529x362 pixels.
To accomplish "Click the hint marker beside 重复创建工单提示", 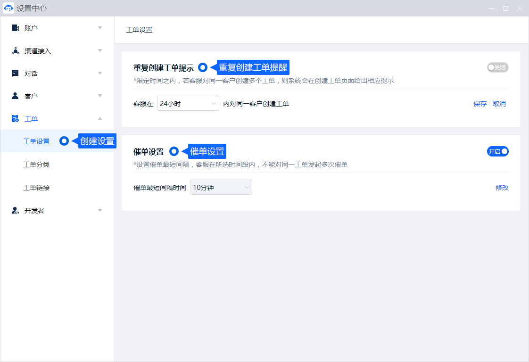I will coord(203,67).
